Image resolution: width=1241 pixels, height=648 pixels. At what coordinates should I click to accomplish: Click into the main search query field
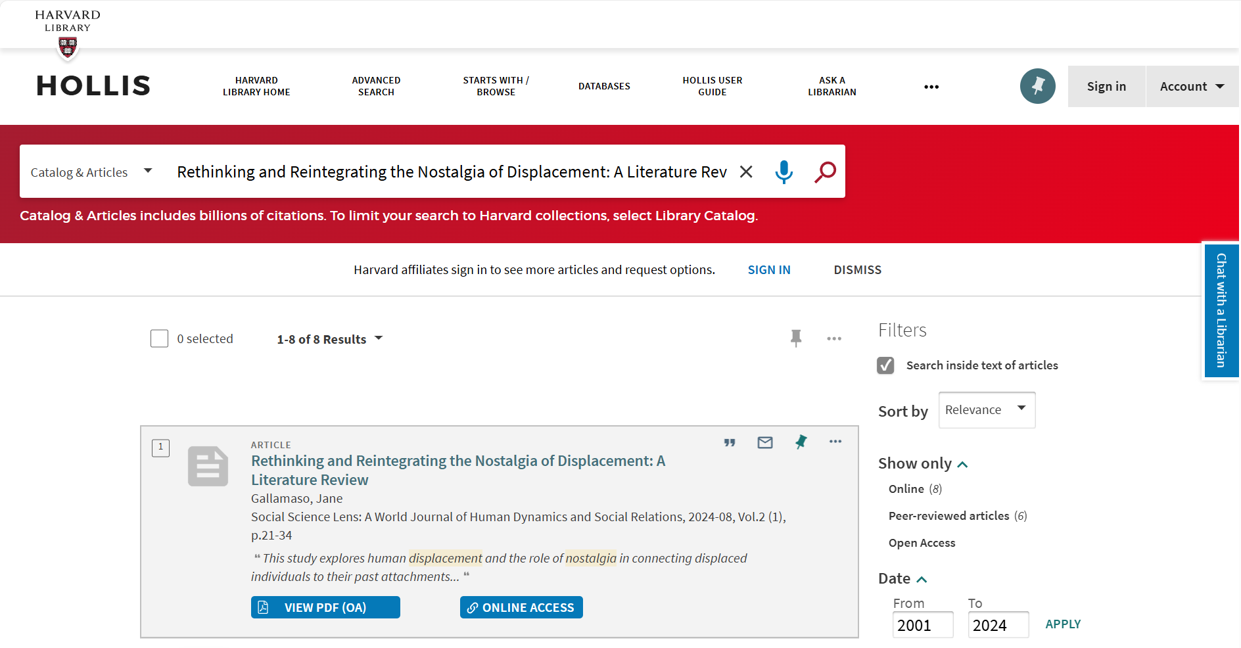pyautogui.click(x=452, y=172)
